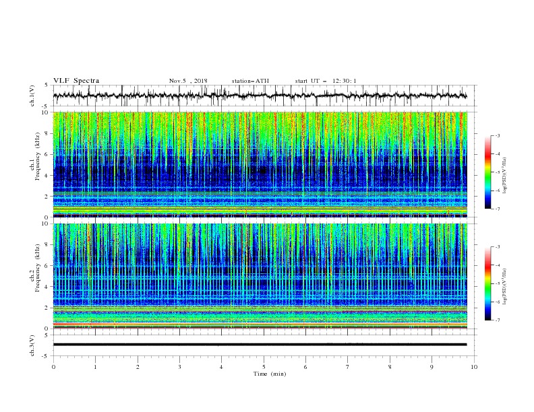The image size is (534, 412).
Task: Click the "-3" label on ch.2 color bar
Action: (x=497, y=247)
